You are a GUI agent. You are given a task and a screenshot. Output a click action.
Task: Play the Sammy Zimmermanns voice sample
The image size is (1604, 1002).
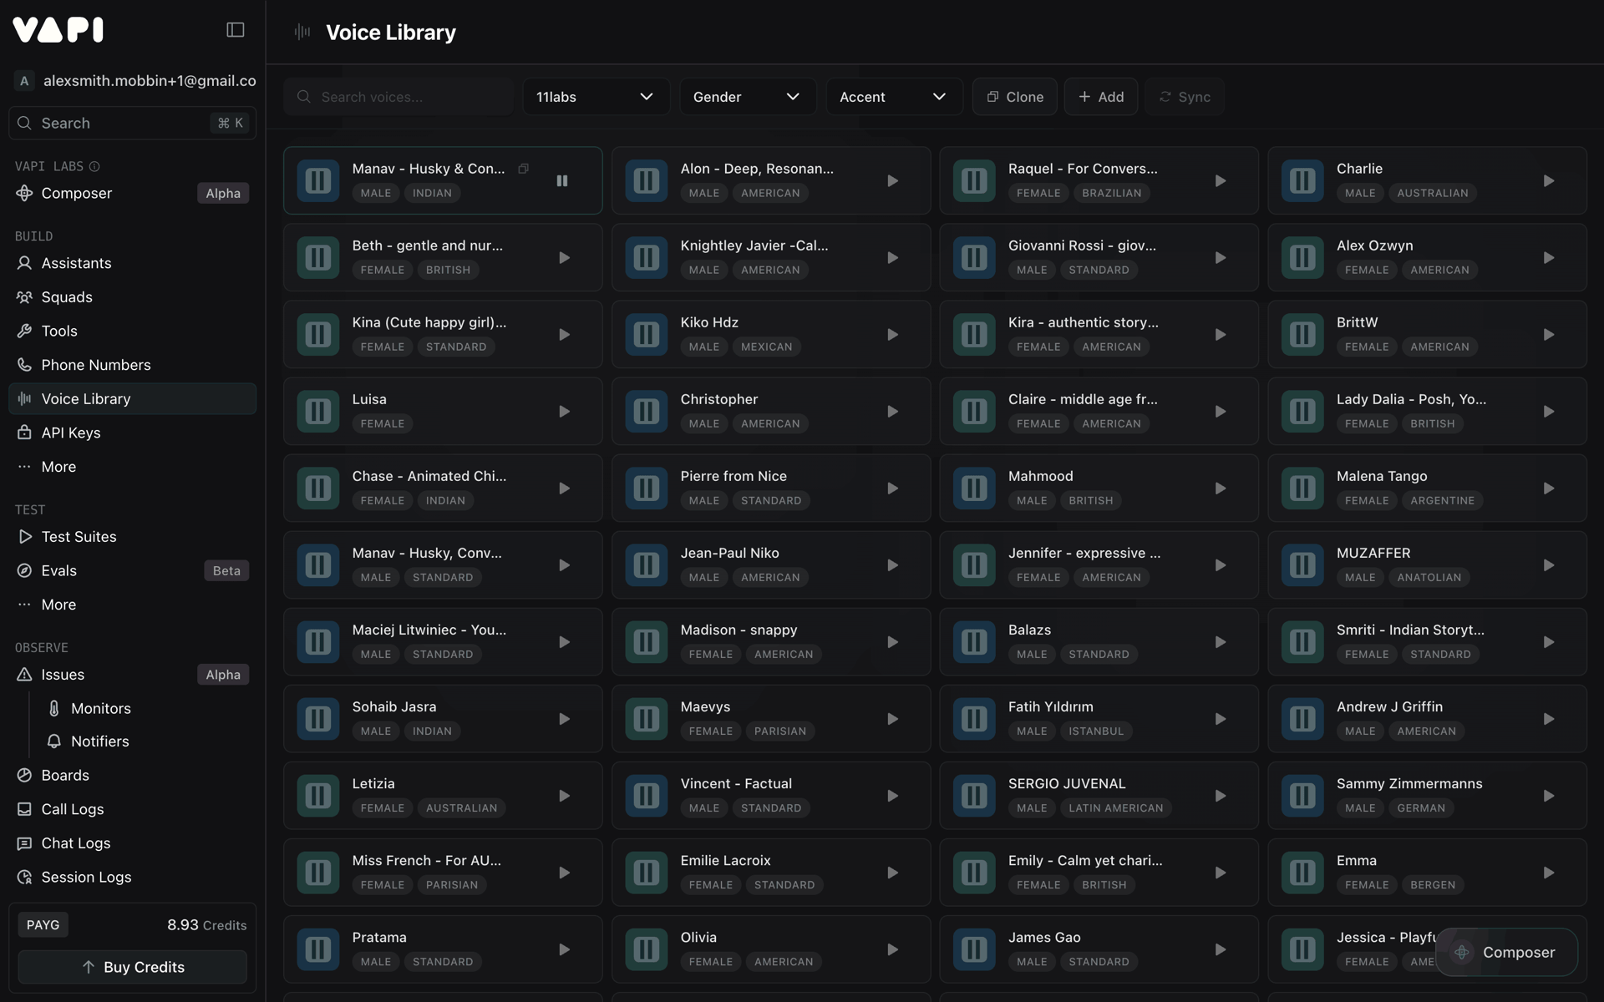coord(1549,795)
